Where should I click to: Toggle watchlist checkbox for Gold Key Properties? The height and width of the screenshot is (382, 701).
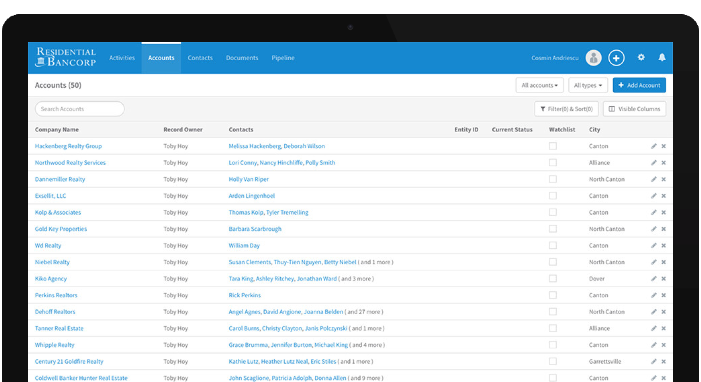tap(553, 229)
